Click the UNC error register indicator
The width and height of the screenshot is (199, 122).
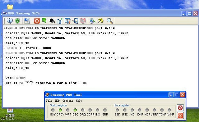[125, 110]
